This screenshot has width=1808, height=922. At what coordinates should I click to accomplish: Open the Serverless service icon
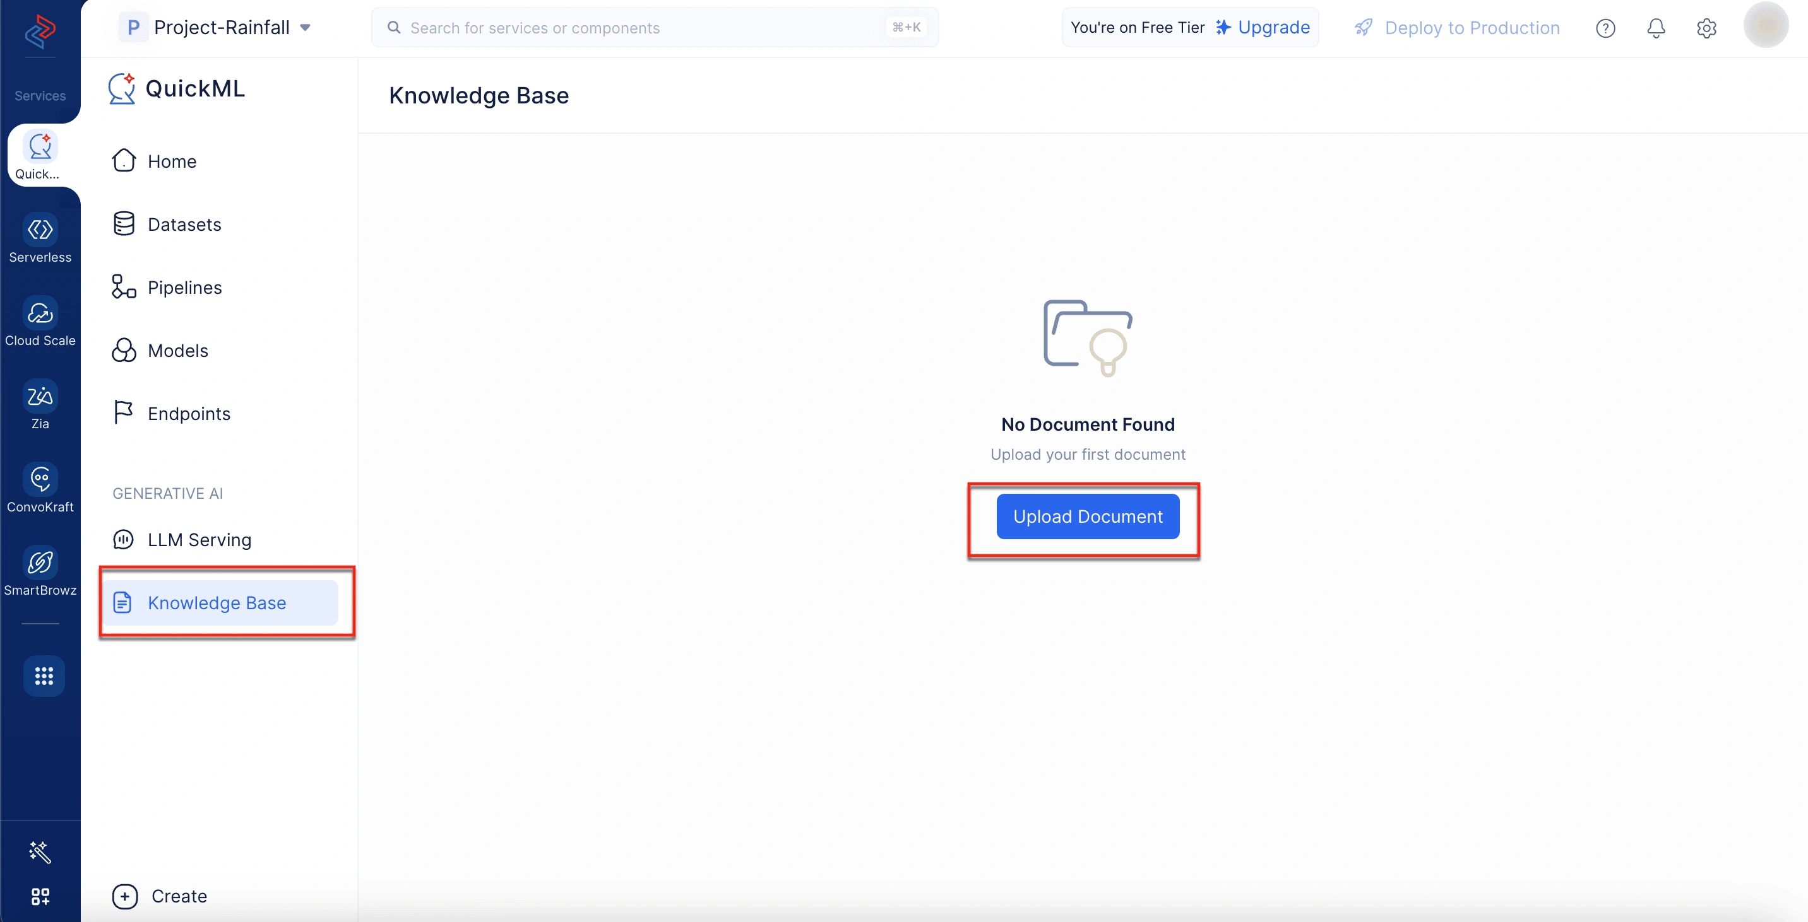click(x=40, y=230)
